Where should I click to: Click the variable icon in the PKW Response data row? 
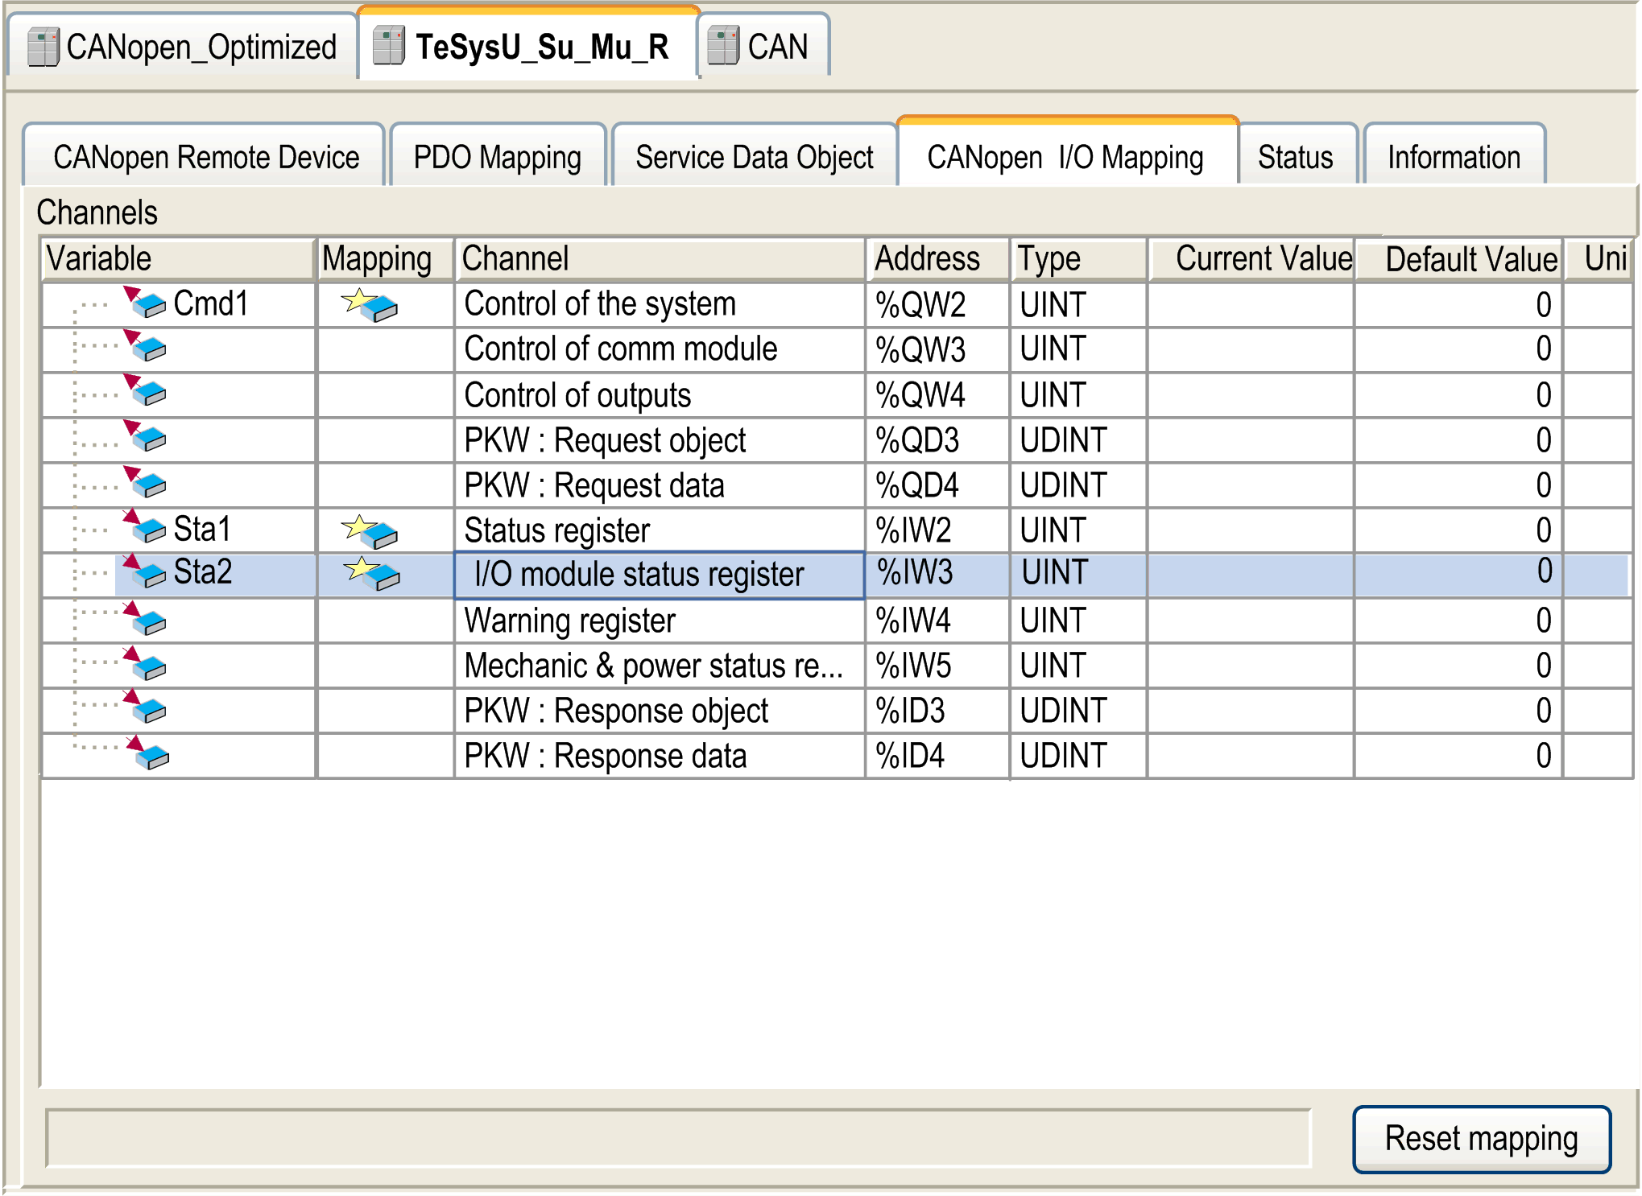(x=147, y=755)
